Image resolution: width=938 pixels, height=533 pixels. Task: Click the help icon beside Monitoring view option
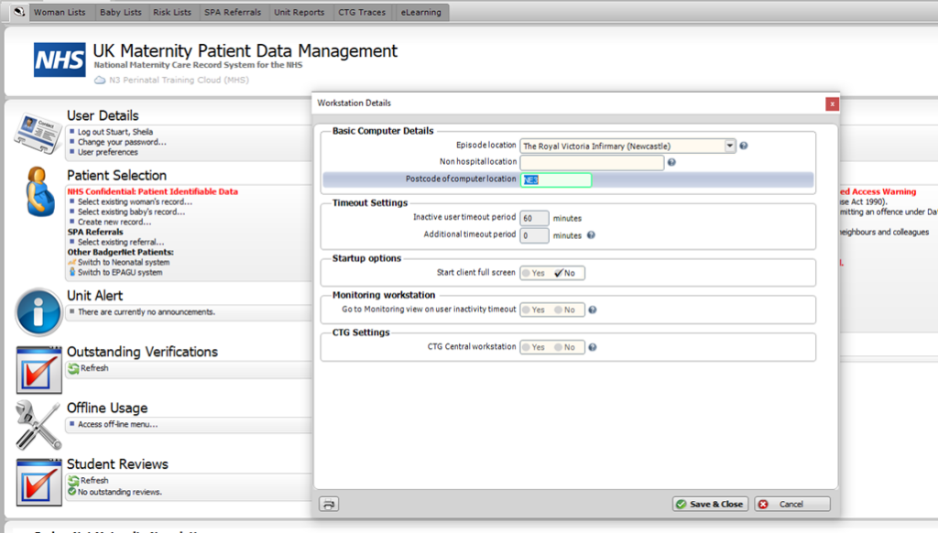pyautogui.click(x=593, y=310)
